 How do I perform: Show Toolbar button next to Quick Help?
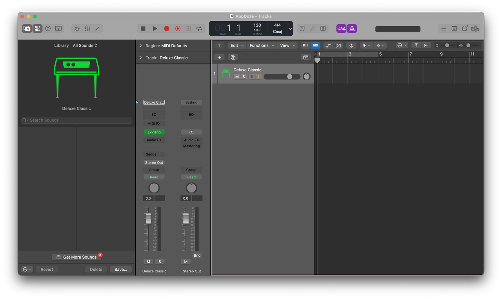(x=58, y=29)
